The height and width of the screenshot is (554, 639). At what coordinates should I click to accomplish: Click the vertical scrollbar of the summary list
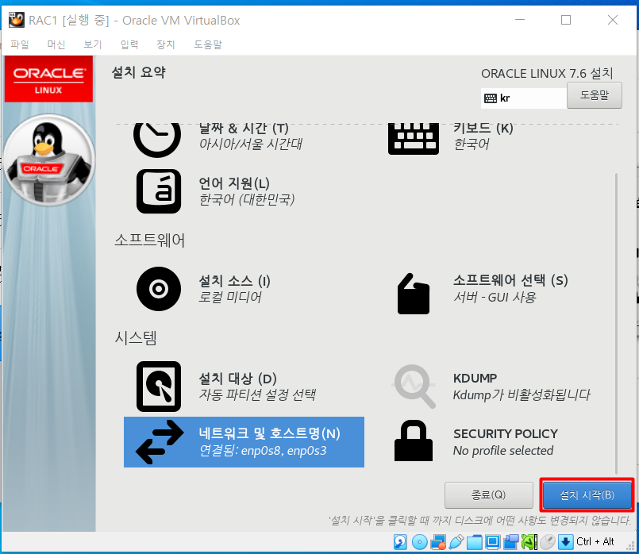point(616,324)
